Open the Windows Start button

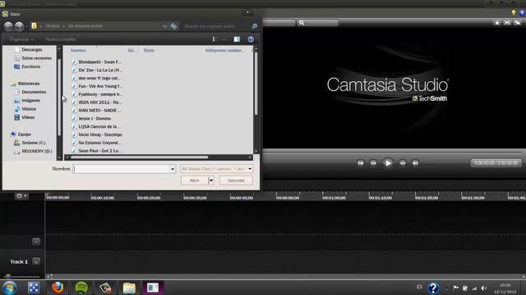9,288
